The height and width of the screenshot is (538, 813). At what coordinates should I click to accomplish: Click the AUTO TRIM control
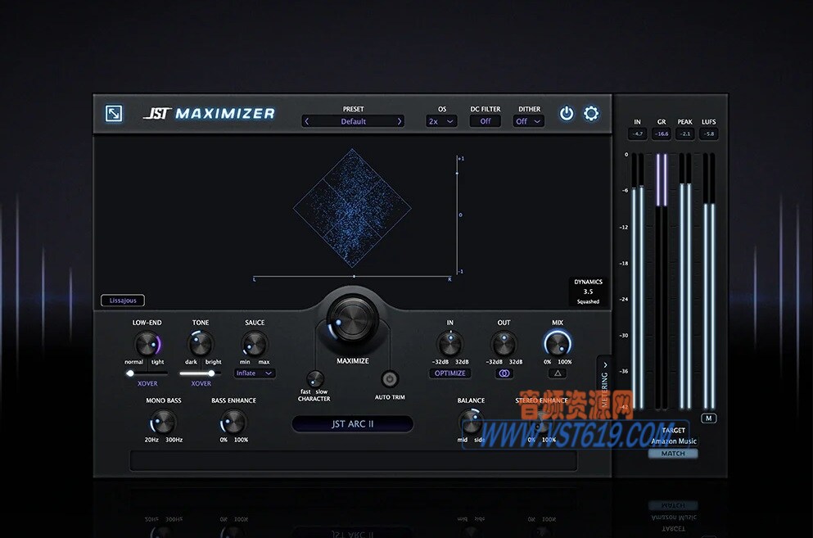point(389,381)
